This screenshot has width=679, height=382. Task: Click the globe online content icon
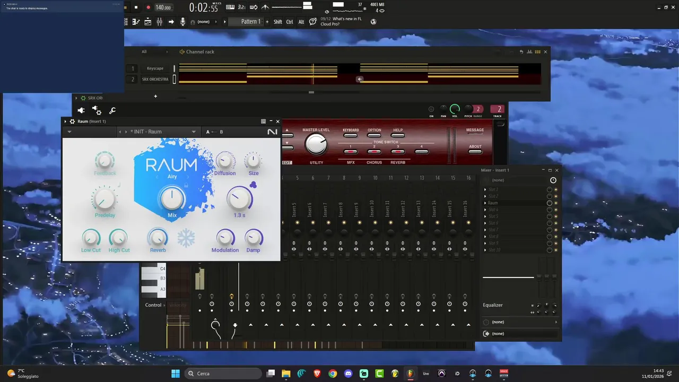pos(373,22)
